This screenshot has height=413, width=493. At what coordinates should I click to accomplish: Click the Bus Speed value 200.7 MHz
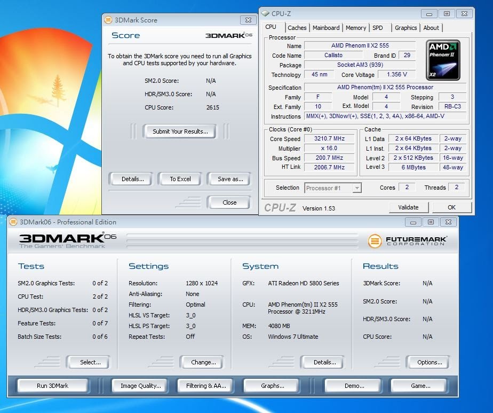coord(329,158)
